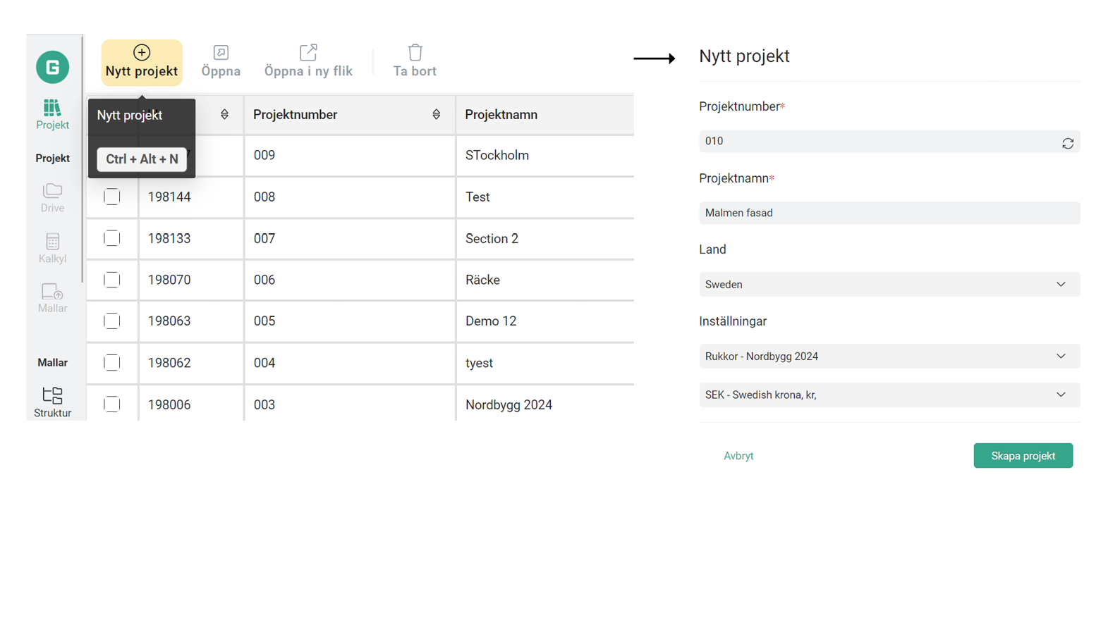Tick the checkbox for project 198006
This screenshot has height=632, width=1120.
point(111,404)
